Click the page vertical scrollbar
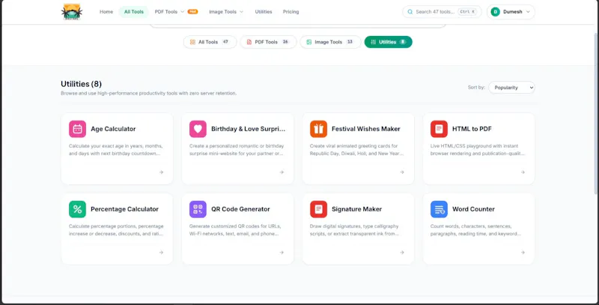Image resolution: width=599 pixels, height=305 pixels. [x=596, y=115]
